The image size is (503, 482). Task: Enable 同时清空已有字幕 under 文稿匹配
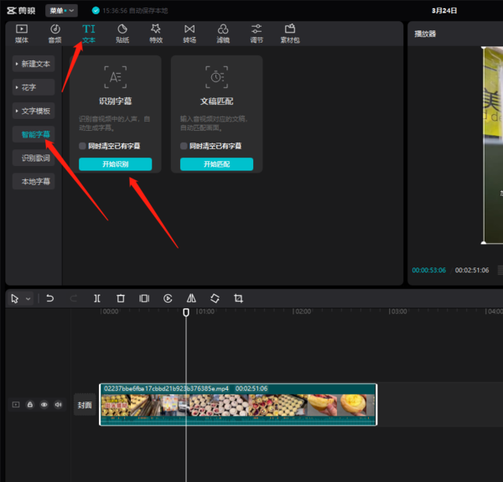click(184, 146)
